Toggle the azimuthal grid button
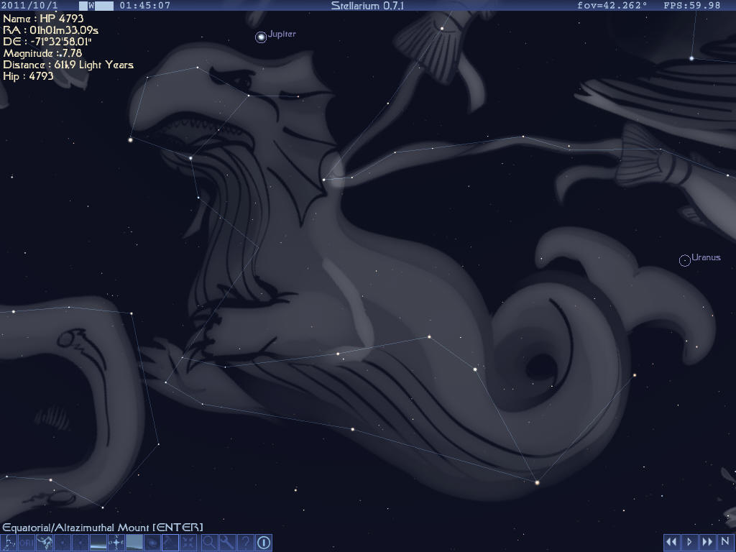Image resolution: width=736 pixels, height=552 pixels. click(x=63, y=543)
